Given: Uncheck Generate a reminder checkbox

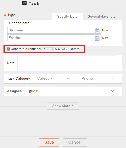Looking at the screenshot, I should coord(8,49).
